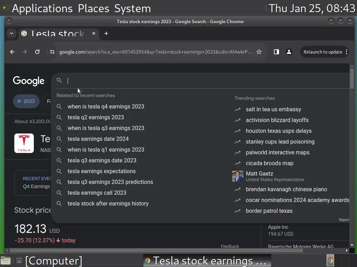
Task: Click the clock showing Thu Jan 25, 08:43
Action: click(x=312, y=8)
